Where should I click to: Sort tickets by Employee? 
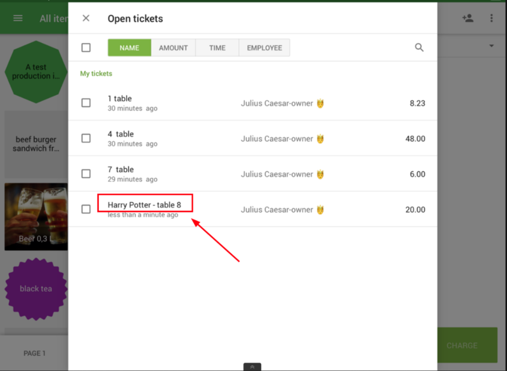pyautogui.click(x=264, y=47)
